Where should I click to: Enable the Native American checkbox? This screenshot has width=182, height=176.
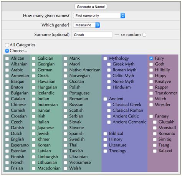click(66, 70)
